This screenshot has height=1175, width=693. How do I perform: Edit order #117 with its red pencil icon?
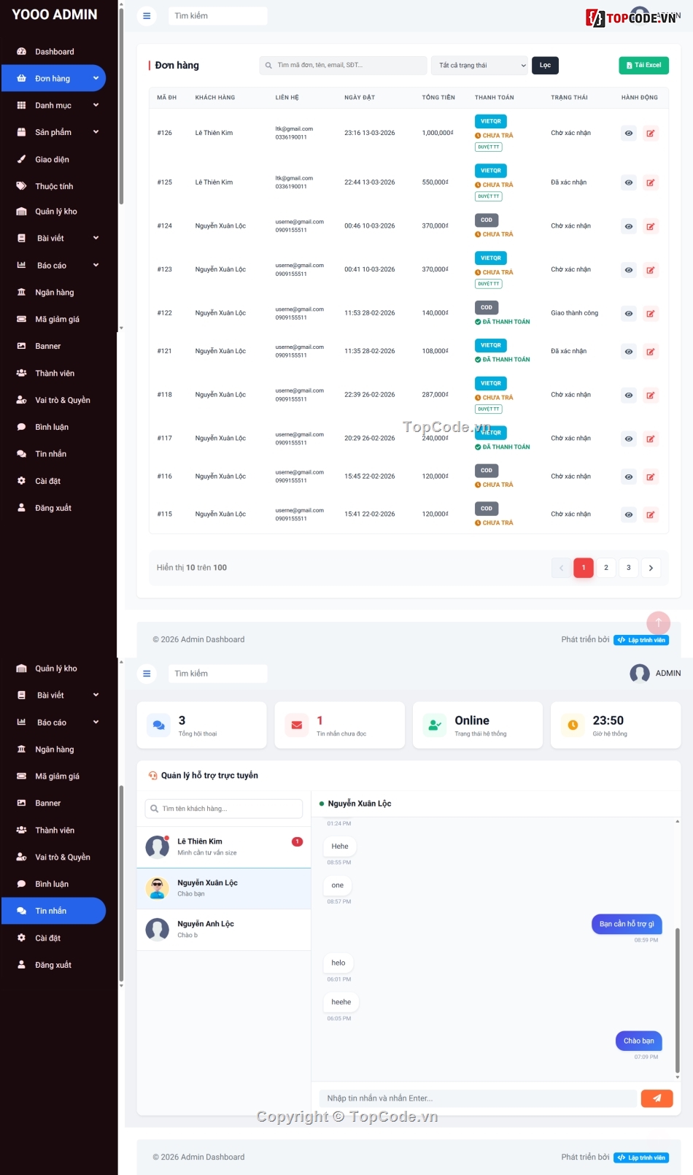click(x=650, y=439)
